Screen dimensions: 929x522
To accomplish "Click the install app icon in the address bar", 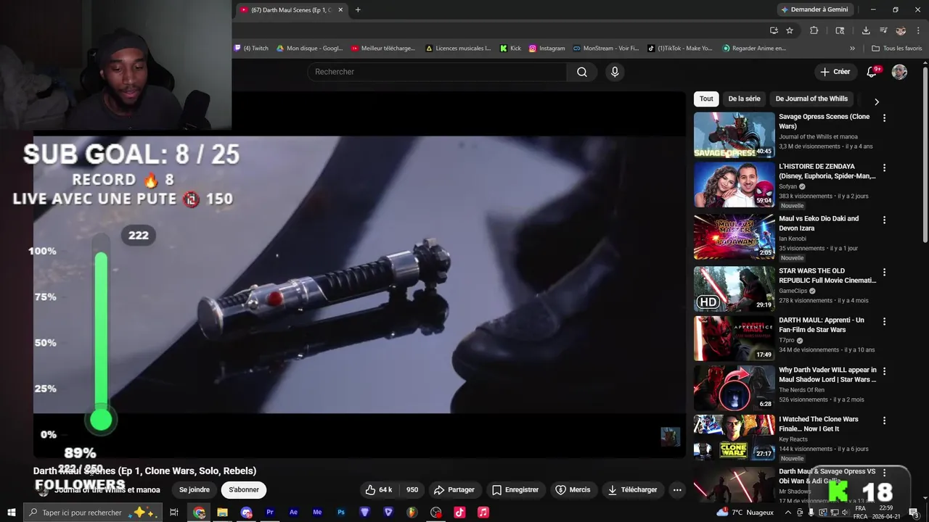I will click(774, 30).
